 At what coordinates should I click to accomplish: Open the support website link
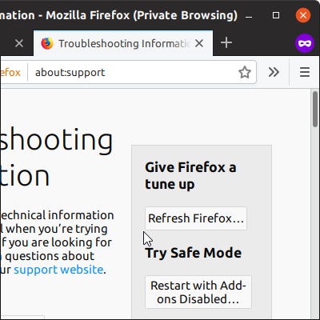58,270
